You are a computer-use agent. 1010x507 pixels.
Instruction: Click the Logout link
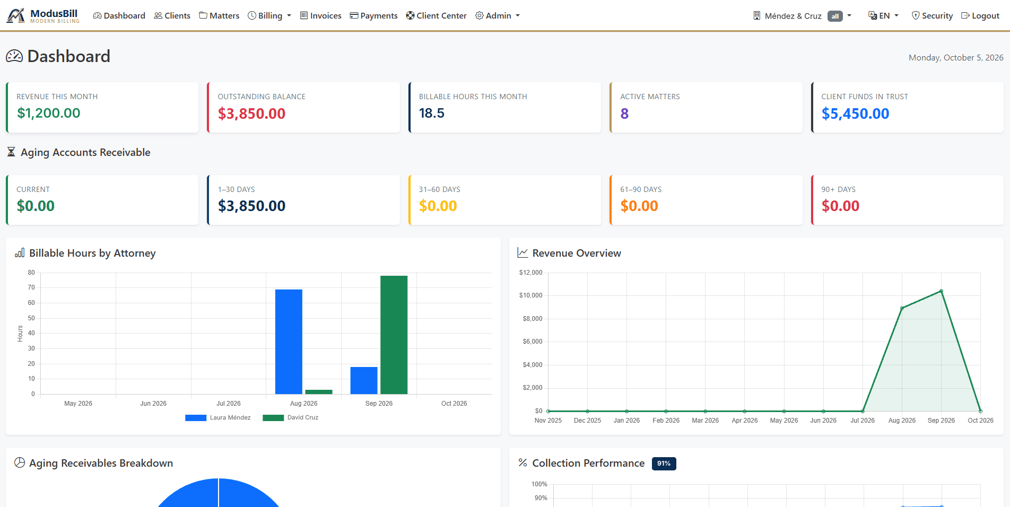(980, 16)
